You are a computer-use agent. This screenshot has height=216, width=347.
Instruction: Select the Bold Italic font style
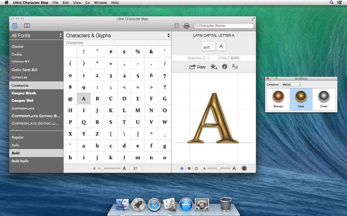(36, 161)
